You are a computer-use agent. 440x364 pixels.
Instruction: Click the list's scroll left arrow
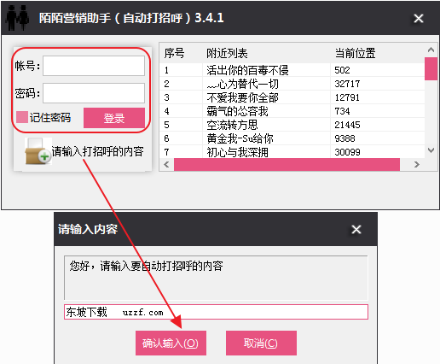(x=166, y=164)
